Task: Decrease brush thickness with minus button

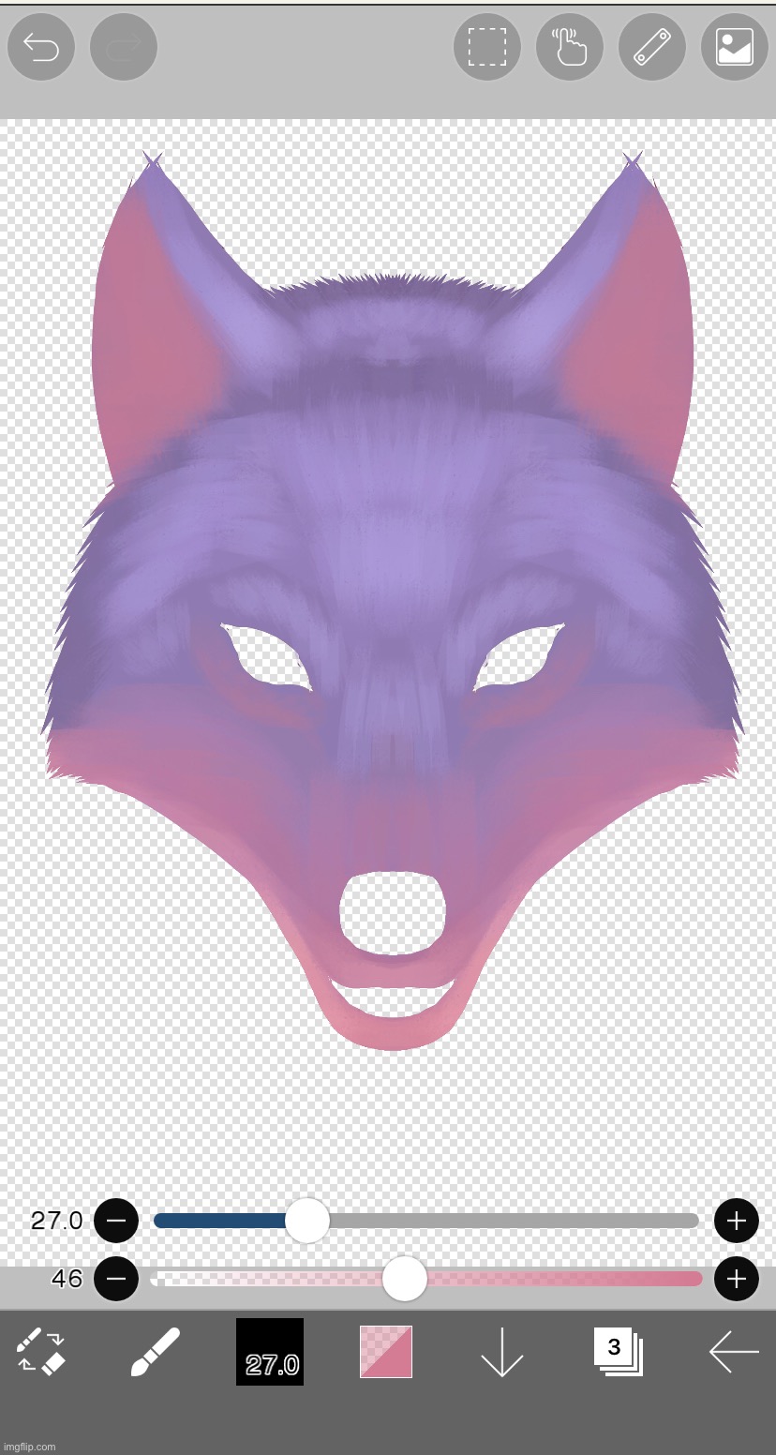Action: pos(116,1221)
